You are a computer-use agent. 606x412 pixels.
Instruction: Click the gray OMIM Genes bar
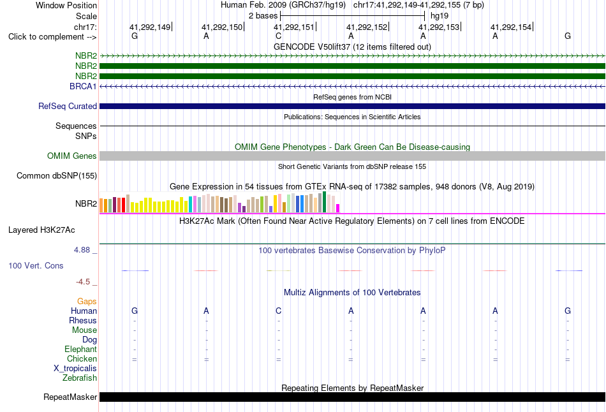click(x=352, y=156)
